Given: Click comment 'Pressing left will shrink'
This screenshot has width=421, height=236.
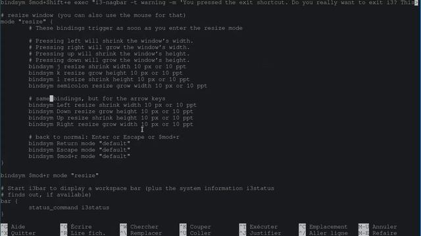Looking at the screenshot, I should (x=111, y=41).
